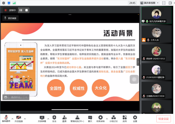Viewport: 175px width, 124px height.
Task: Open the 邀请 invite icon
Action: [x=64, y=119]
